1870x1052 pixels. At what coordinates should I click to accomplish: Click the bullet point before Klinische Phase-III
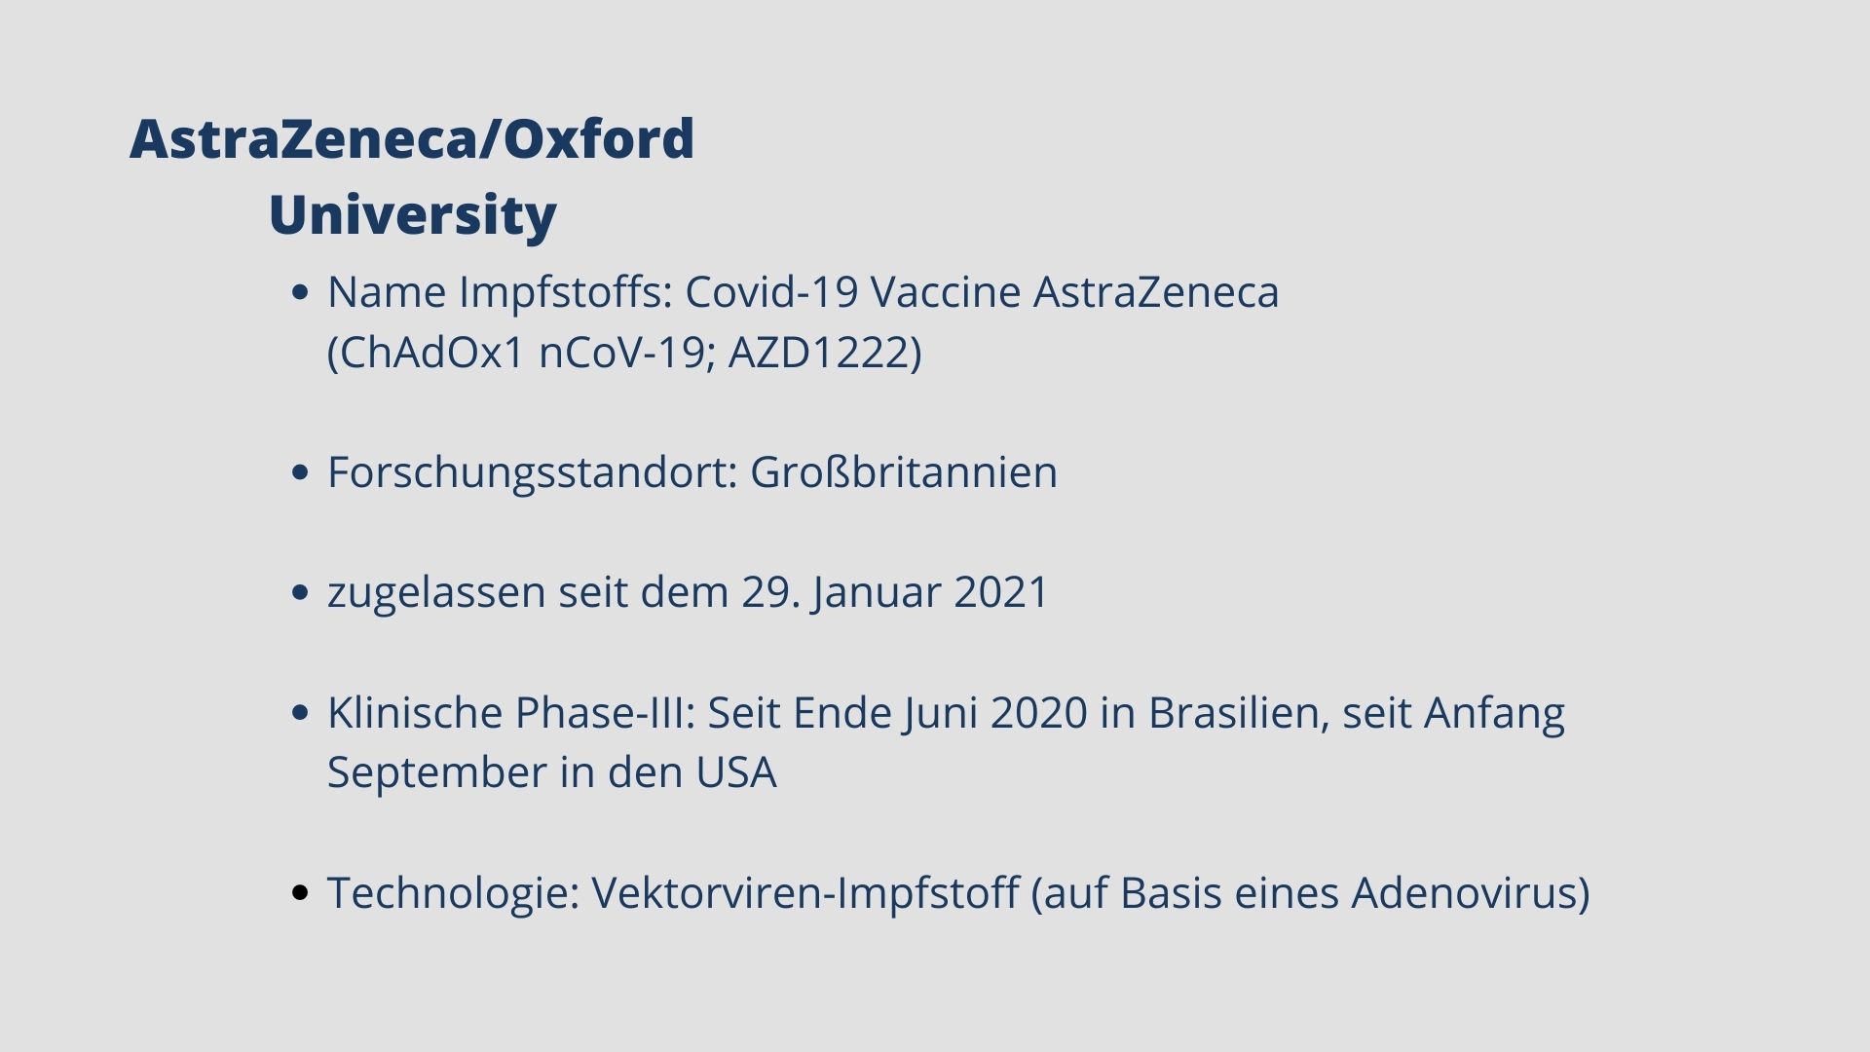coord(300,713)
